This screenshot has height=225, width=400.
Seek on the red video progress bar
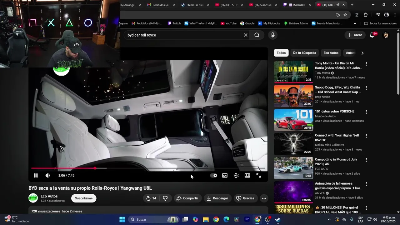coord(148,168)
